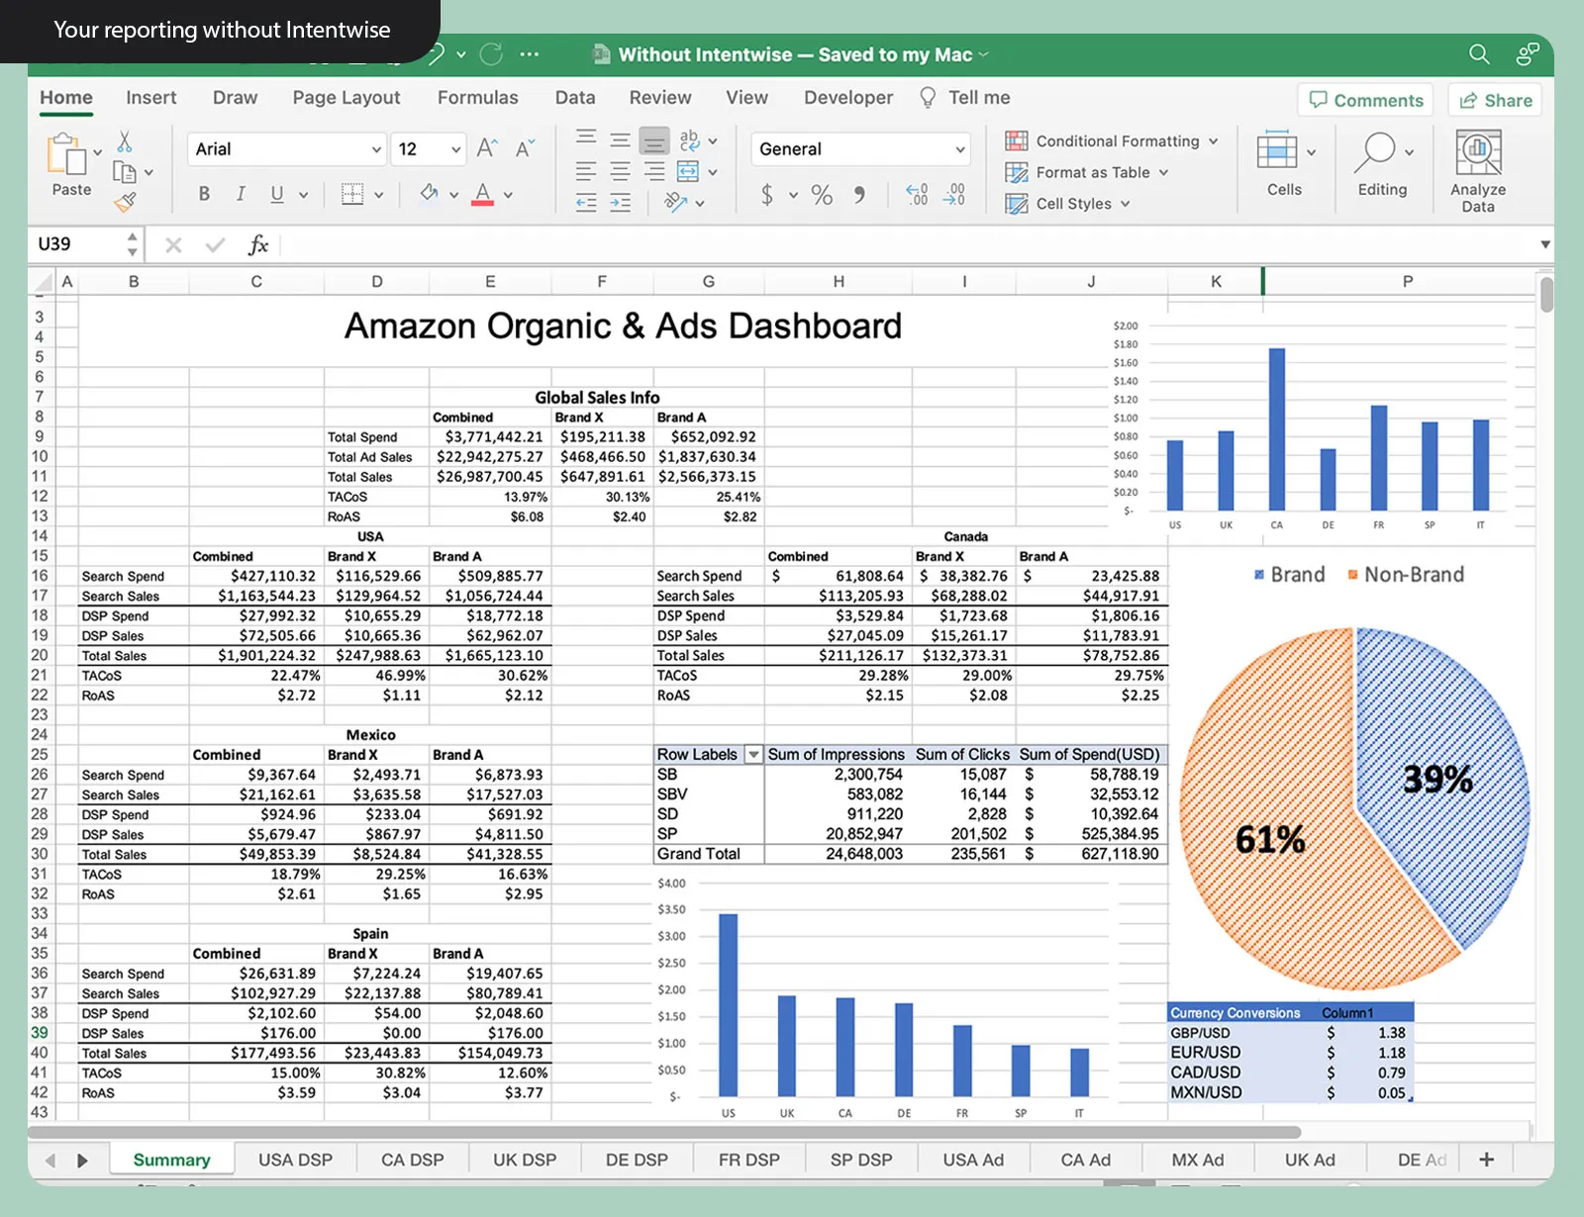The width and height of the screenshot is (1584, 1217).
Task: Click the Merge and Center icon
Action: click(x=688, y=172)
